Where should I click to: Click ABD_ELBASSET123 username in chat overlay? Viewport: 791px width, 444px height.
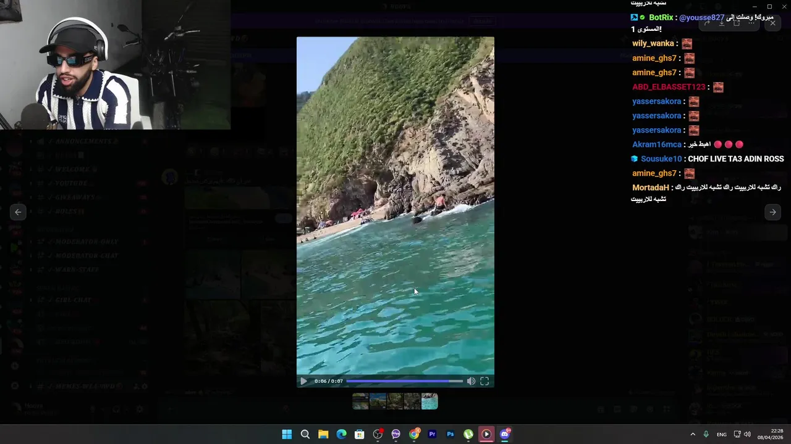pyautogui.click(x=669, y=87)
